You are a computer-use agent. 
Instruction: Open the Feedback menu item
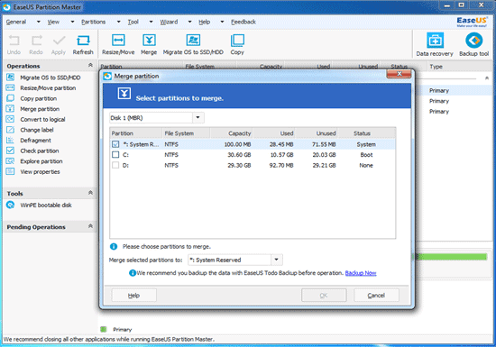243,22
